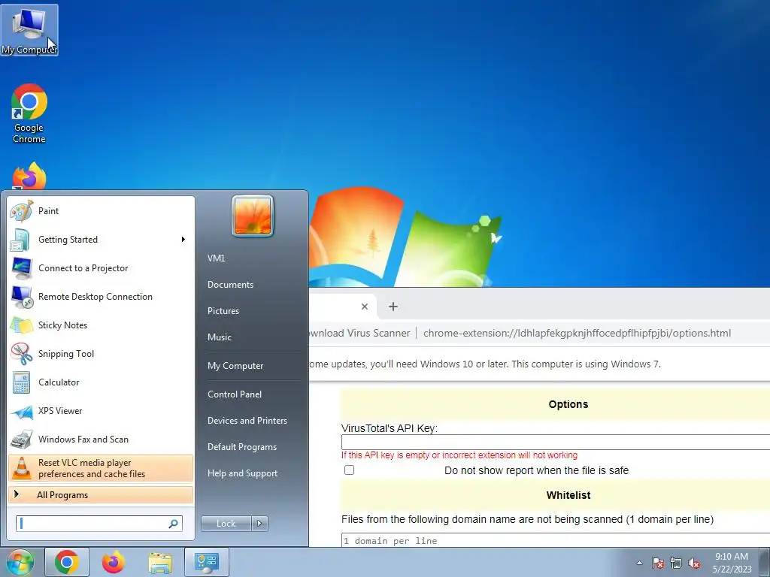The image size is (770, 577).
Task: Open Devices and Printers
Action: 247,421
